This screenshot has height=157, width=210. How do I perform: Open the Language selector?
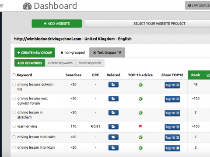coord(198,6)
